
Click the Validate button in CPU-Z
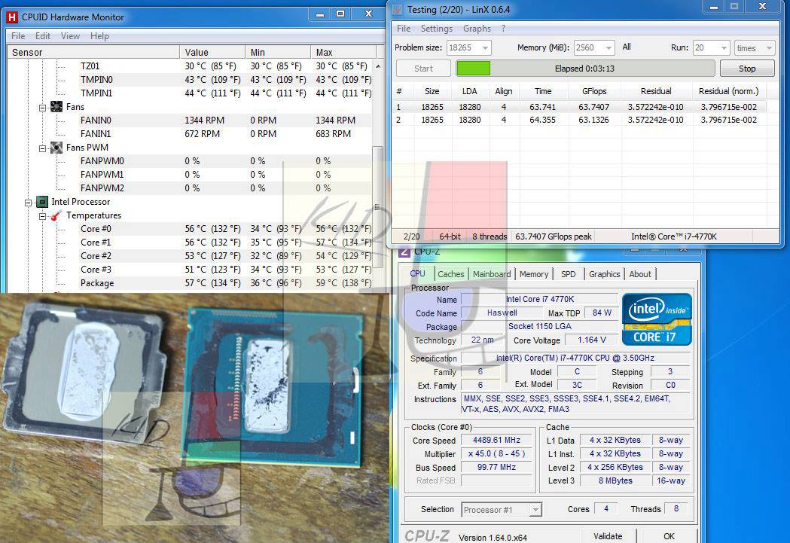click(608, 536)
